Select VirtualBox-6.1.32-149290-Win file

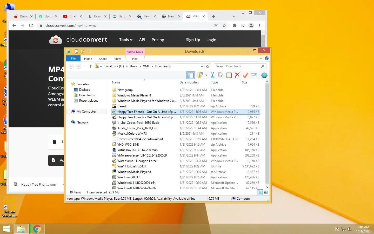pyautogui.click(x=137, y=150)
